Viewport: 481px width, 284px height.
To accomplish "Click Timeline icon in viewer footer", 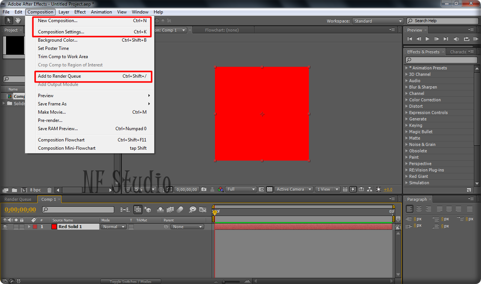I will [x=361, y=189].
